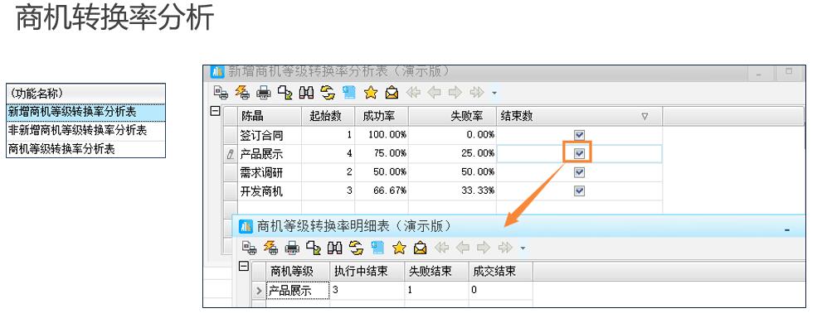Toggle the highlighted checkbox in 产品展示 row
The height and width of the screenshot is (323, 822).
[x=579, y=153]
